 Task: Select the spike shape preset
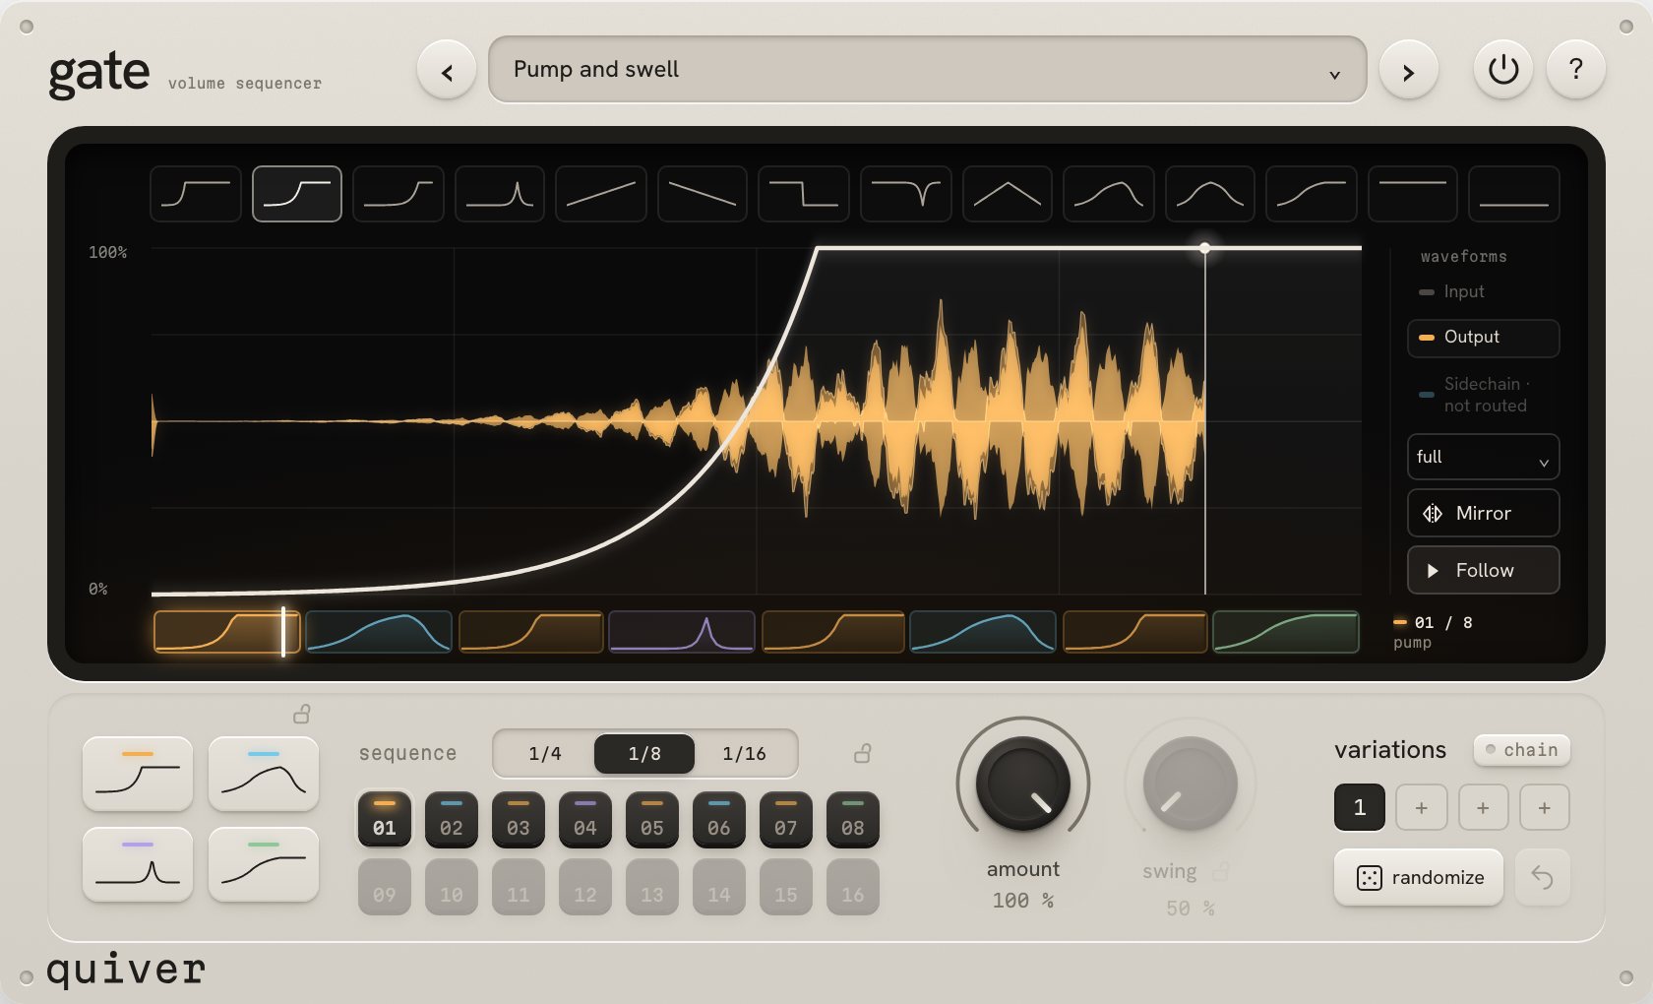(500, 194)
